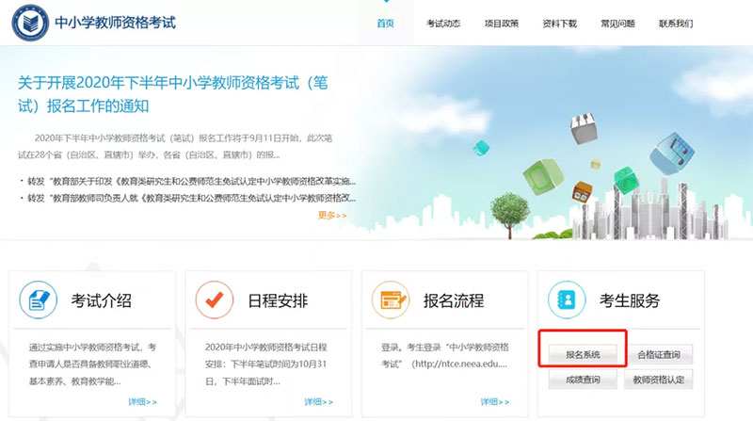Click the 报名流程 form icon

pos(391,300)
